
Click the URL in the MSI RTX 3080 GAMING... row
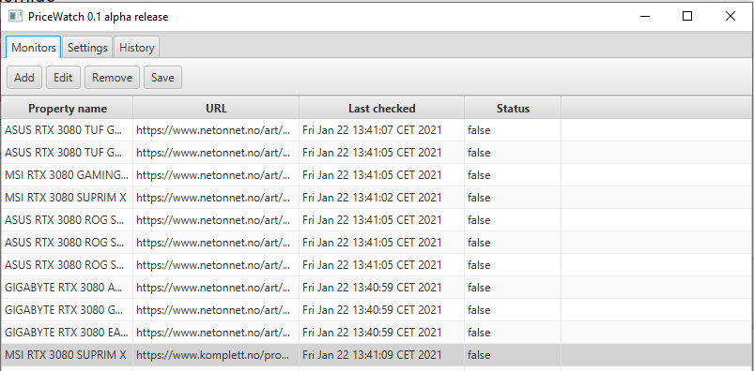point(216,175)
